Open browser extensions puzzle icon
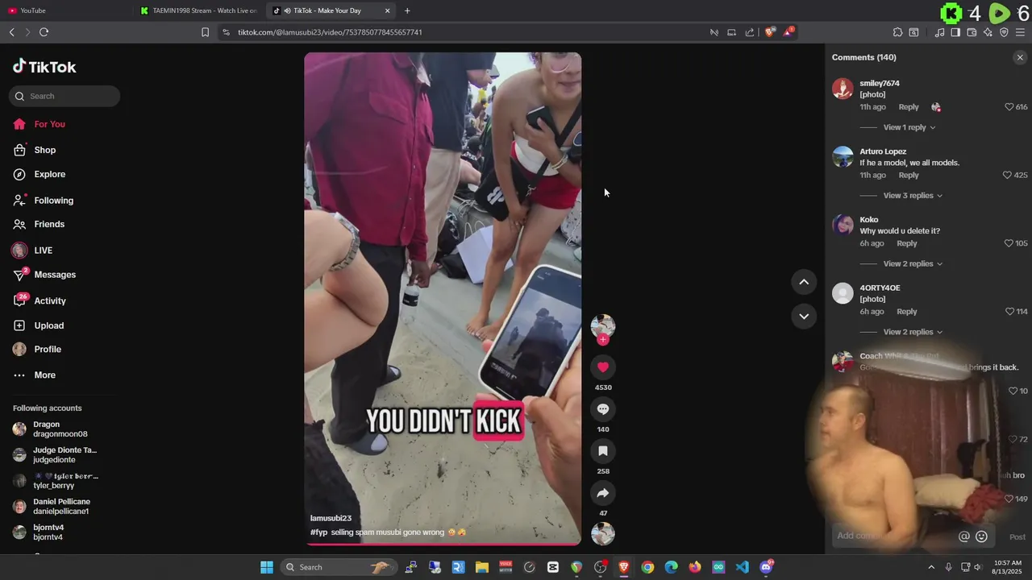The height and width of the screenshot is (580, 1032). click(x=897, y=32)
